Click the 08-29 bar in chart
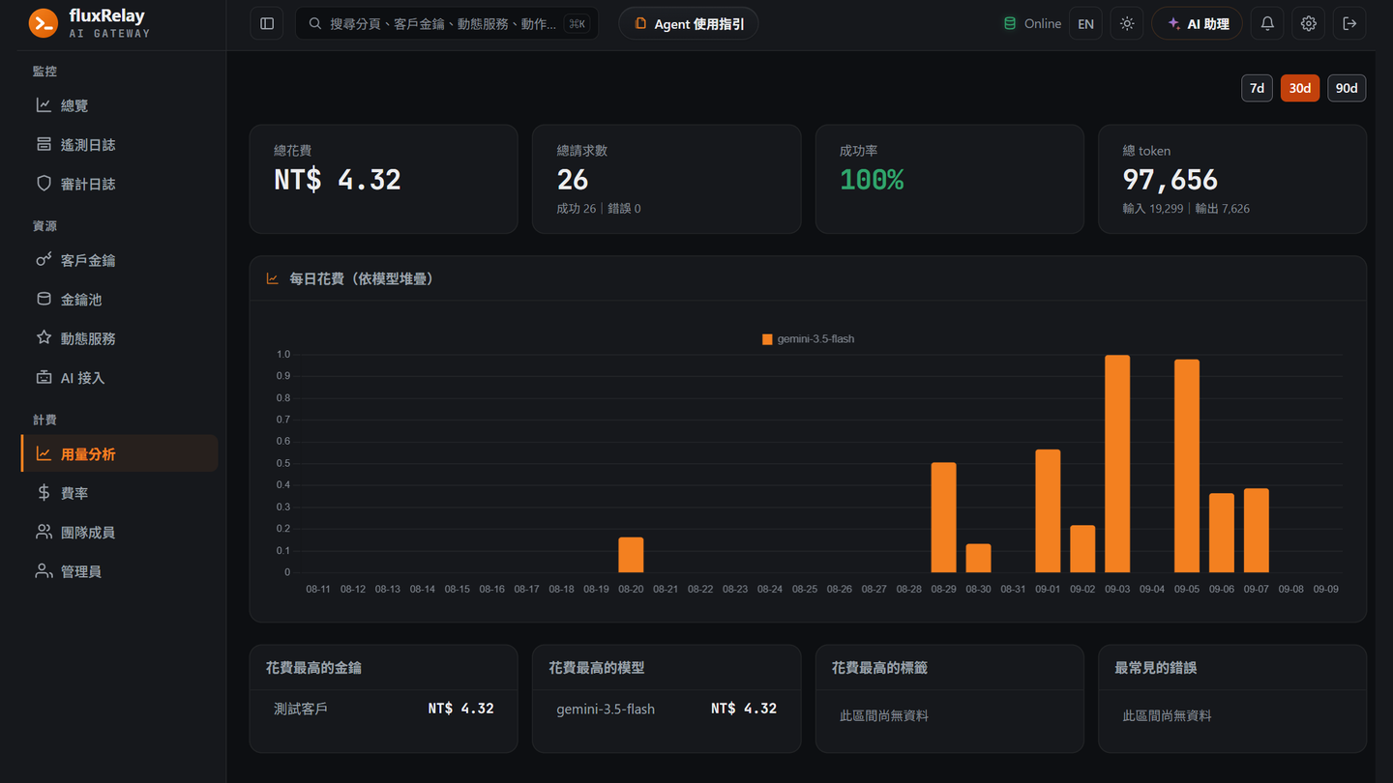Viewport: 1393px width, 783px height. click(943, 517)
